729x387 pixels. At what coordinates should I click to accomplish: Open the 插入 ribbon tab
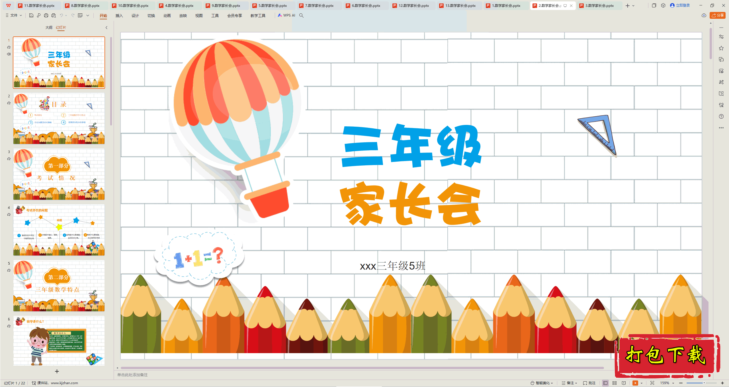pyautogui.click(x=119, y=16)
